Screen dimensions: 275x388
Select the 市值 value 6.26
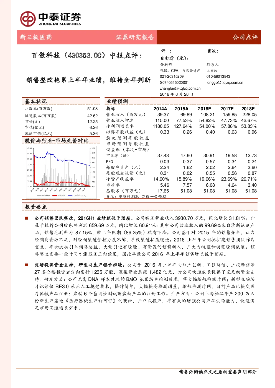coord(94,127)
